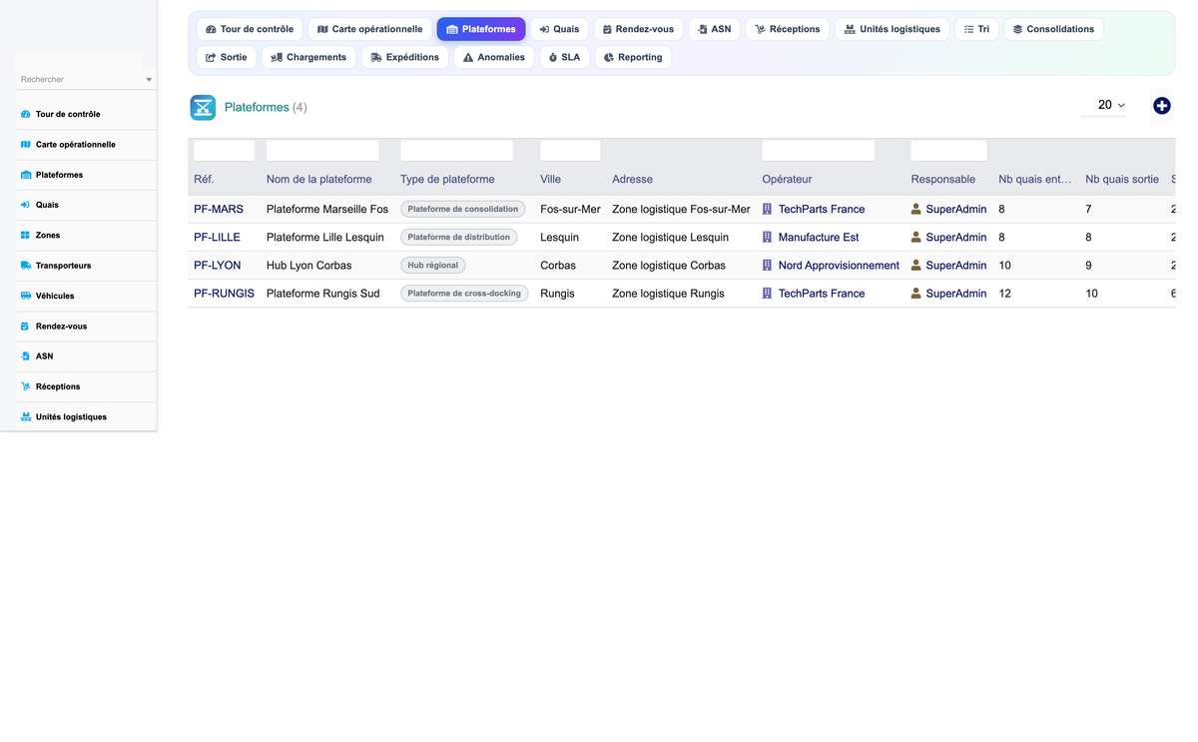Viewport: 1198px width, 742px height.
Task: Open the PF-LILLE reference link
Action: pos(217,238)
